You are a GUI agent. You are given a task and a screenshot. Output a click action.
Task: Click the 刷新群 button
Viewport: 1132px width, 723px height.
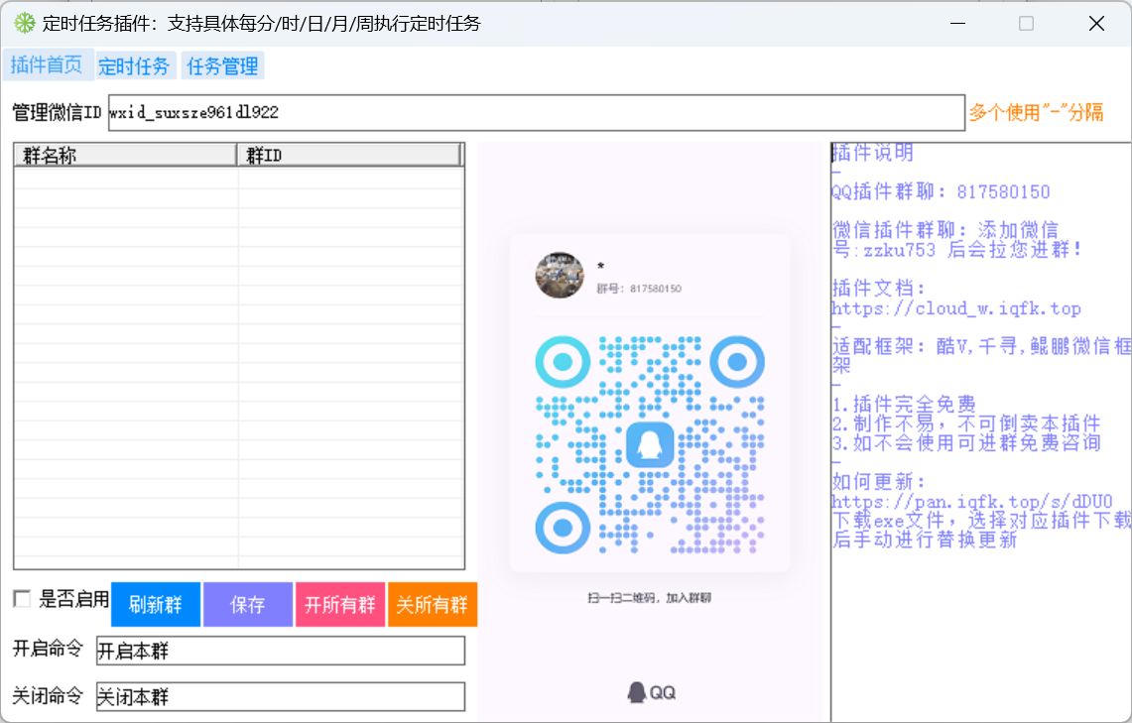(155, 604)
